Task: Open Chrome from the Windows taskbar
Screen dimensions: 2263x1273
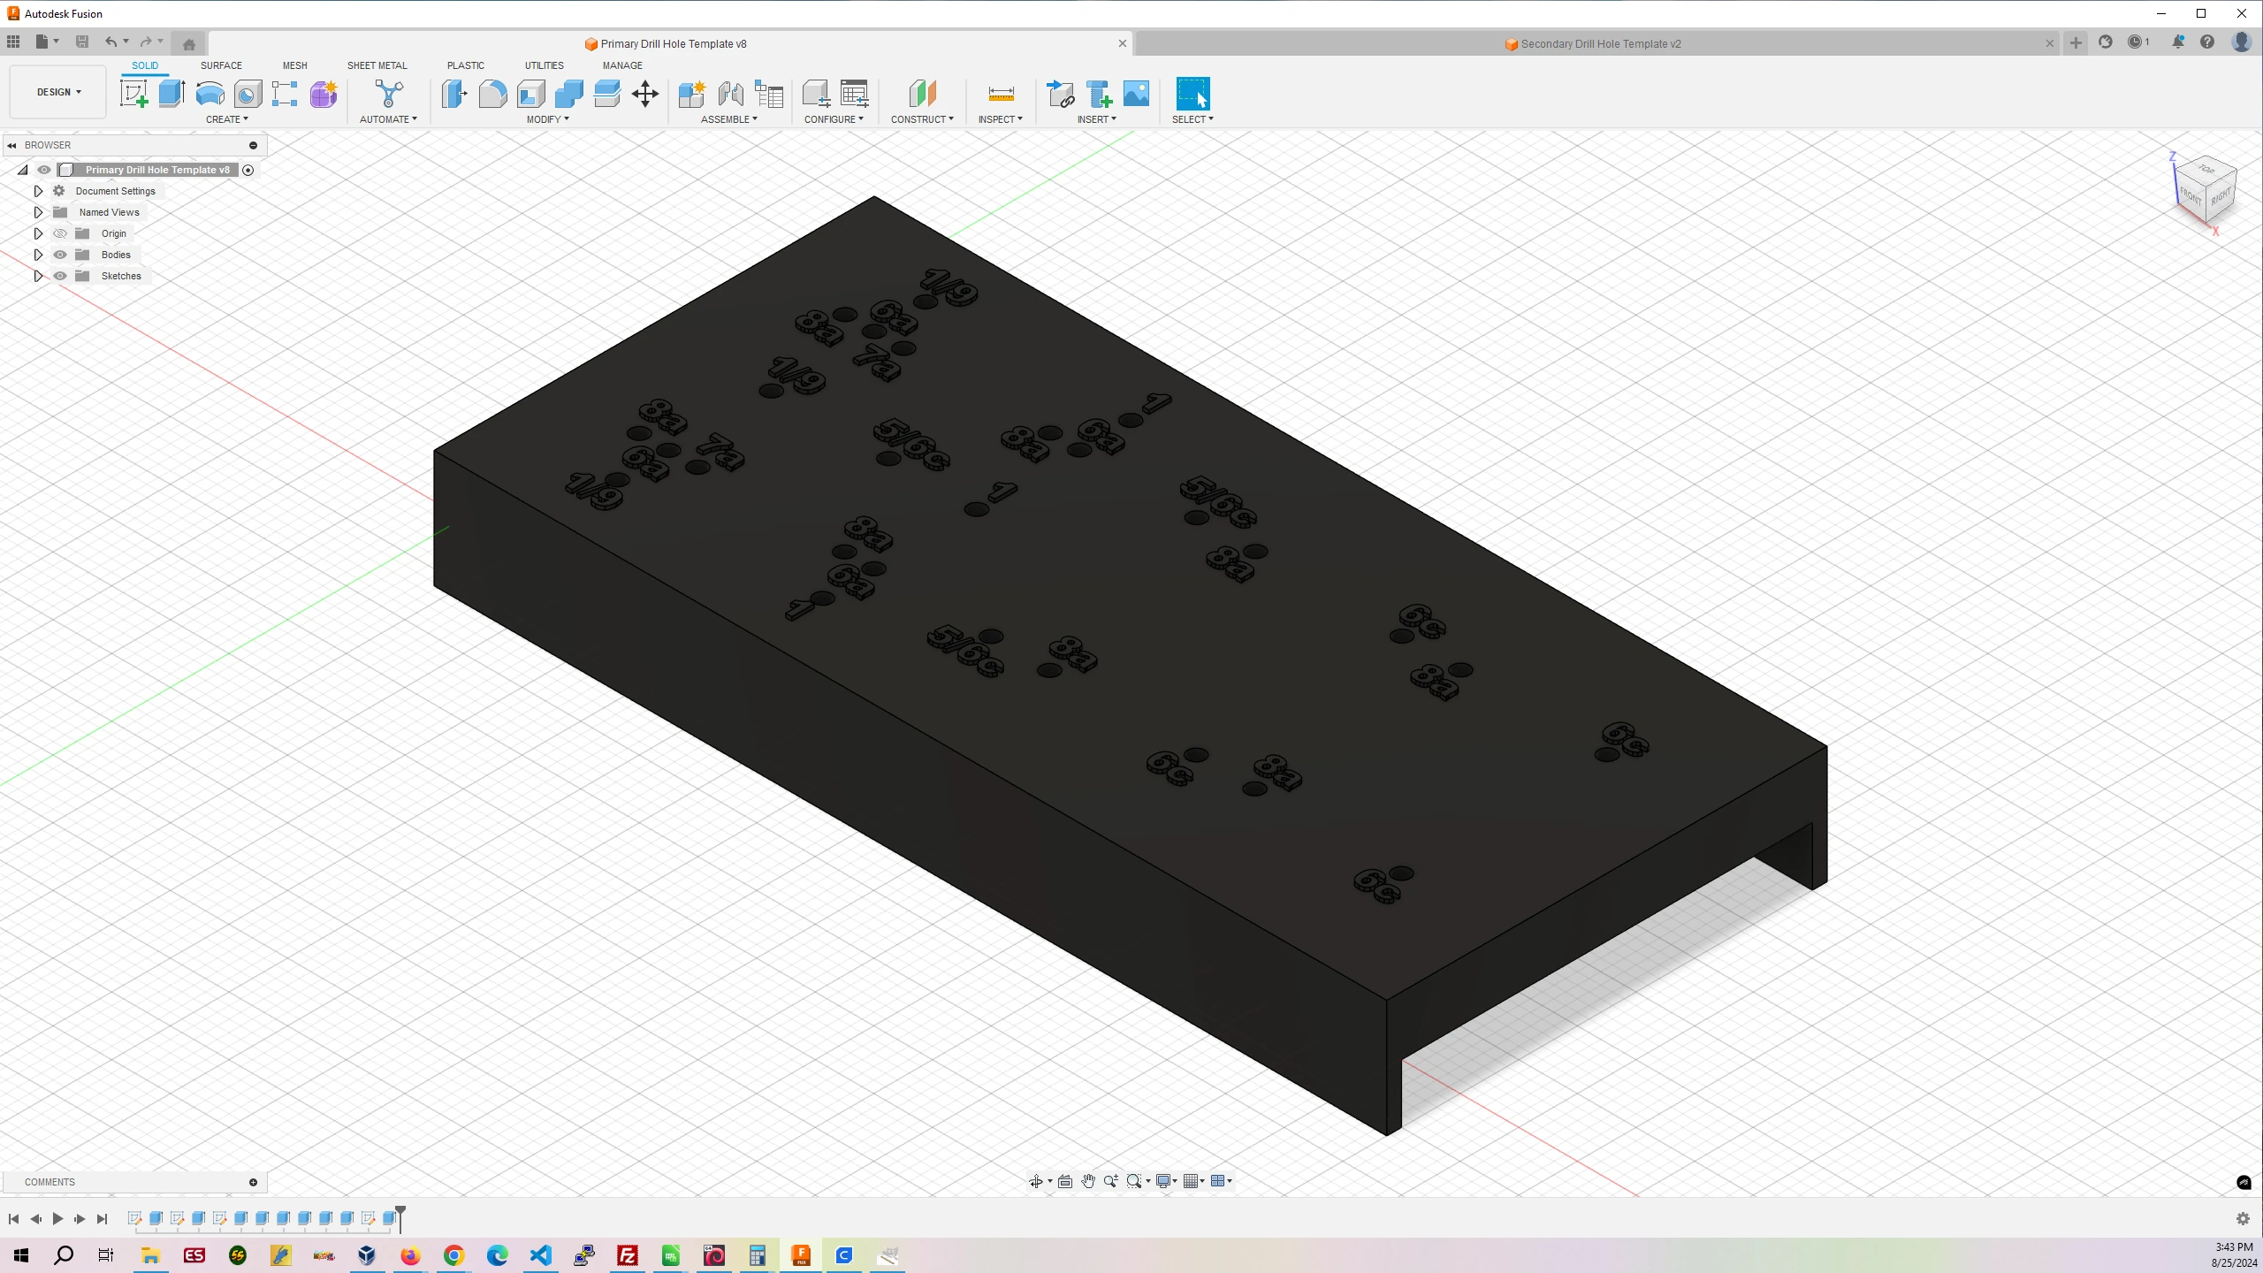Action: (x=453, y=1255)
